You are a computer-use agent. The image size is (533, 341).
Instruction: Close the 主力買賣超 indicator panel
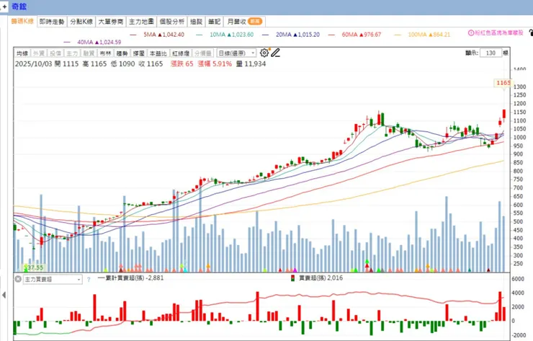pos(18,279)
